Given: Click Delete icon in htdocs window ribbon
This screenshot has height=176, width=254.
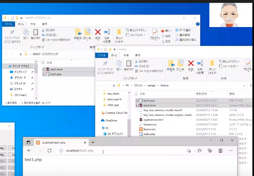Looking at the screenshot, I should [191, 63].
